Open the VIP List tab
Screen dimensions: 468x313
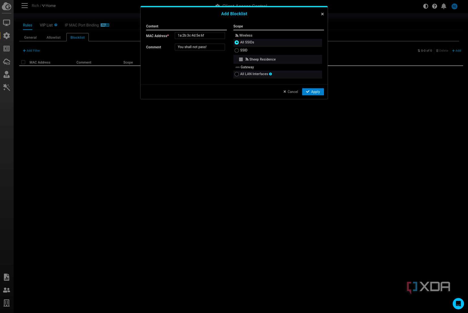(46, 25)
